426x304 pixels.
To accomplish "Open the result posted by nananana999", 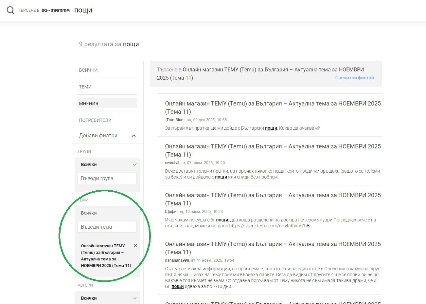I will point(273,248).
